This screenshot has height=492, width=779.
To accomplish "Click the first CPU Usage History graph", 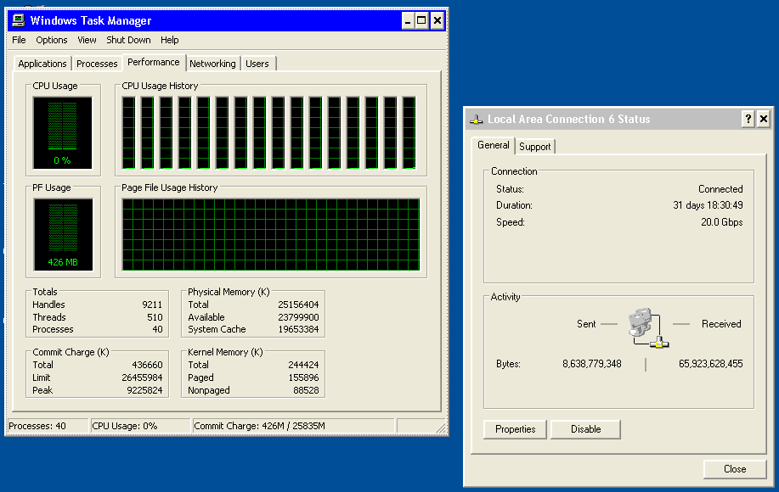I will tap(128, 133).
